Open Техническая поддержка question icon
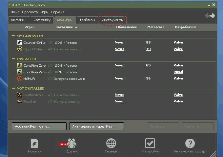 pyautogui.click(x=190, y=143)
